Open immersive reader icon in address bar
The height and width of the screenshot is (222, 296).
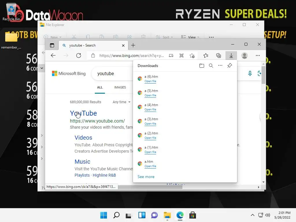[171, 55]
